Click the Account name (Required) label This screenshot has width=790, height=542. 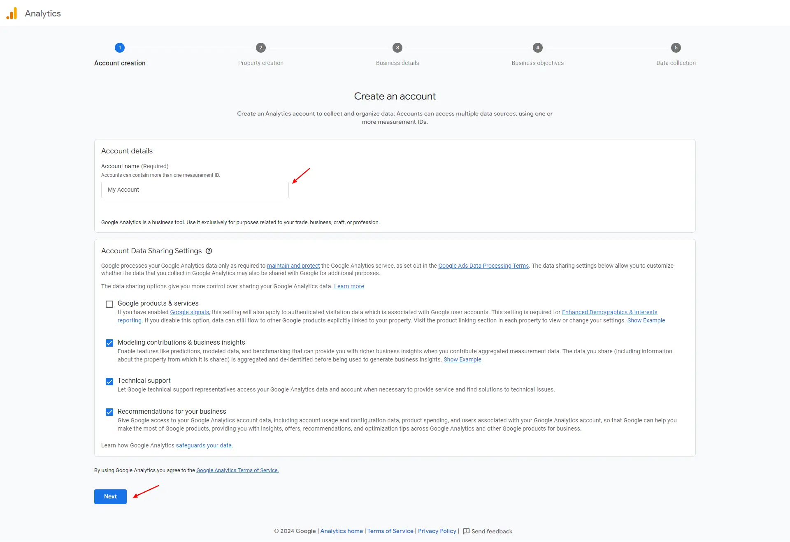[135, 166]
